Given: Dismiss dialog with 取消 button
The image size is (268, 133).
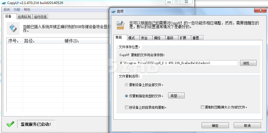Looking at the screenshot, I should [x=247, y=126].
